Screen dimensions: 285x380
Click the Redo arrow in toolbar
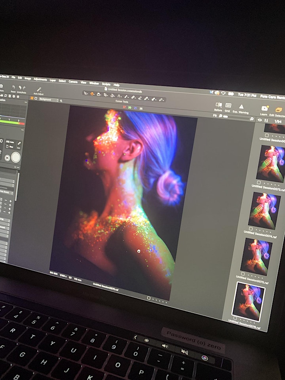click(x=24, y=88)
